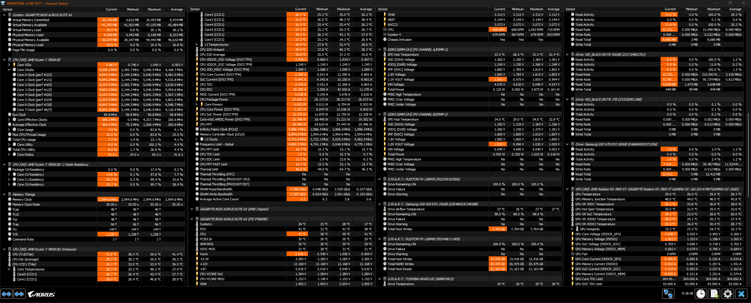Select the Total CPU Usage row

coord(93,140)
